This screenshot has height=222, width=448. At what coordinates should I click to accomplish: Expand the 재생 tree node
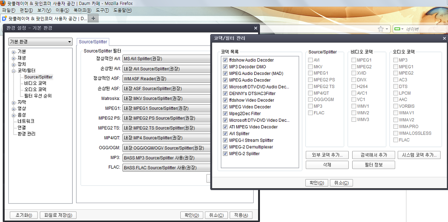click(x=14, y=58)
